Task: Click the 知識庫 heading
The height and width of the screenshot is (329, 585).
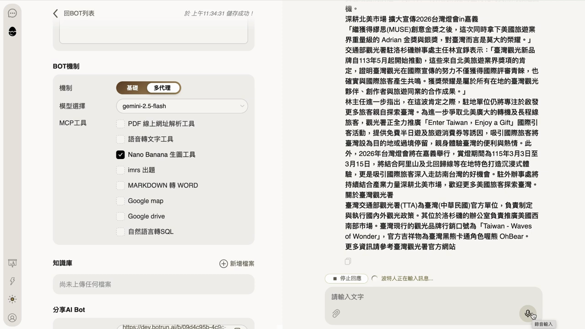Action: click(x=63, y=263)
